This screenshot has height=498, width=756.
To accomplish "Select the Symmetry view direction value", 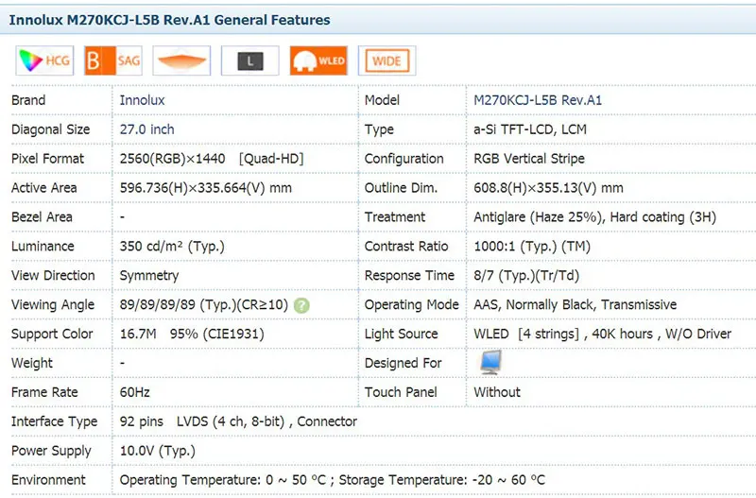I will 149,276.
